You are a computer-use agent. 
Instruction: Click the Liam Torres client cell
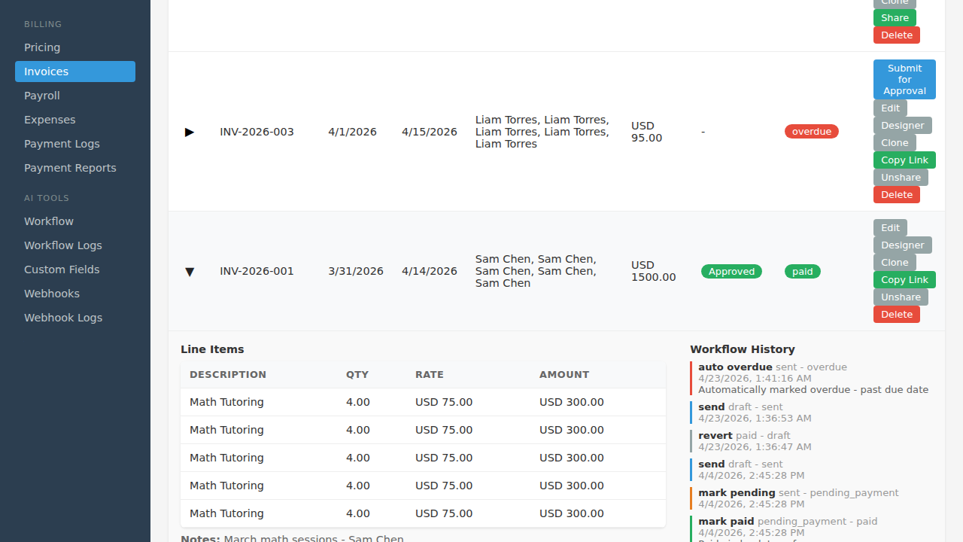pyautogui.click(x=542, y=132)
